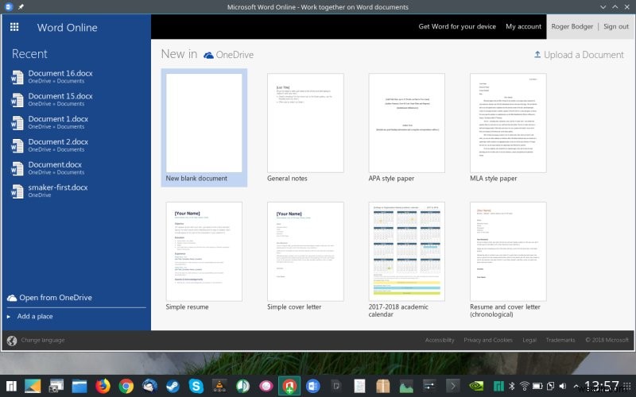The image size is (636, 397).
Task: Select the 2017-2018 academic calendar template
Action: [x=406, y=260]
